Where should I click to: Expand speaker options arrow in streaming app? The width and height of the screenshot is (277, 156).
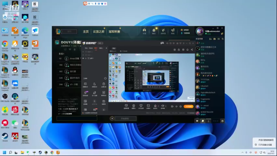point(166,106)
